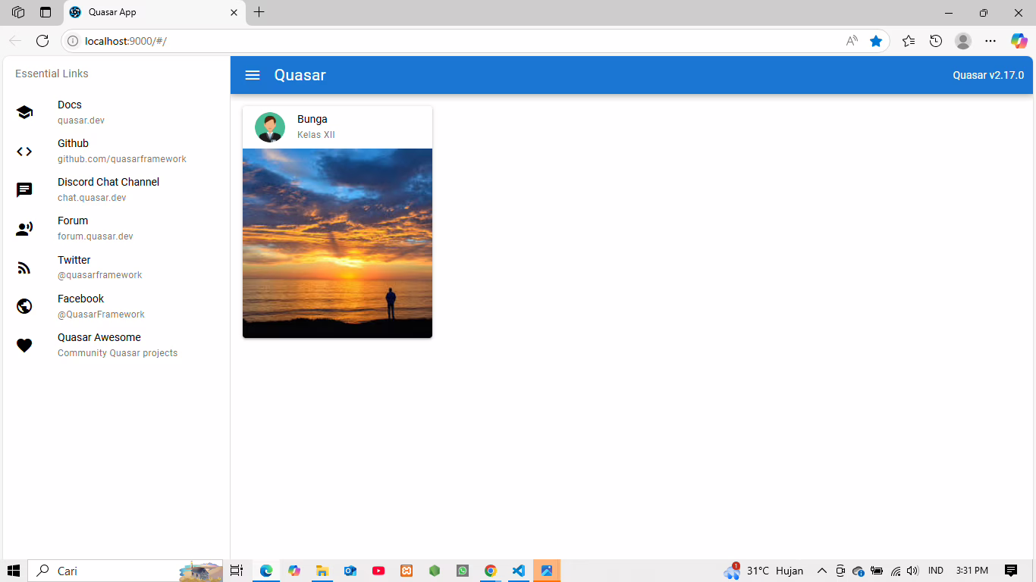Click the Forum speaking person icon

click(x=24, y=229)
